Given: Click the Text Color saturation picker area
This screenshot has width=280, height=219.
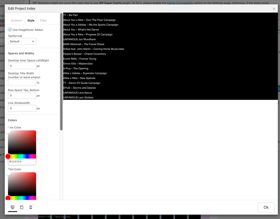Looking at the screenshot, I should [22, 184].
